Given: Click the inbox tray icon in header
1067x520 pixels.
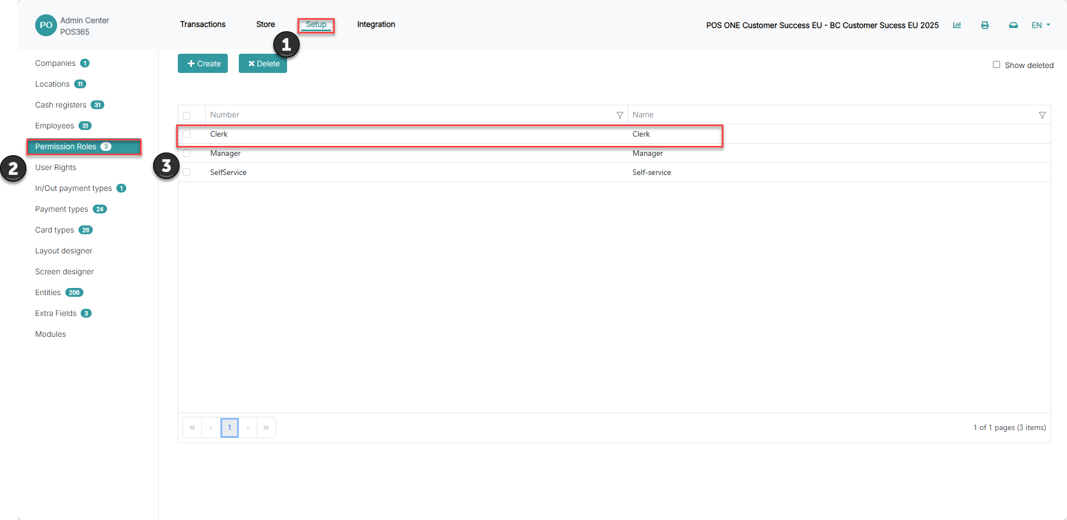Looking at the screenshot, I should (x=1013, y=25).
